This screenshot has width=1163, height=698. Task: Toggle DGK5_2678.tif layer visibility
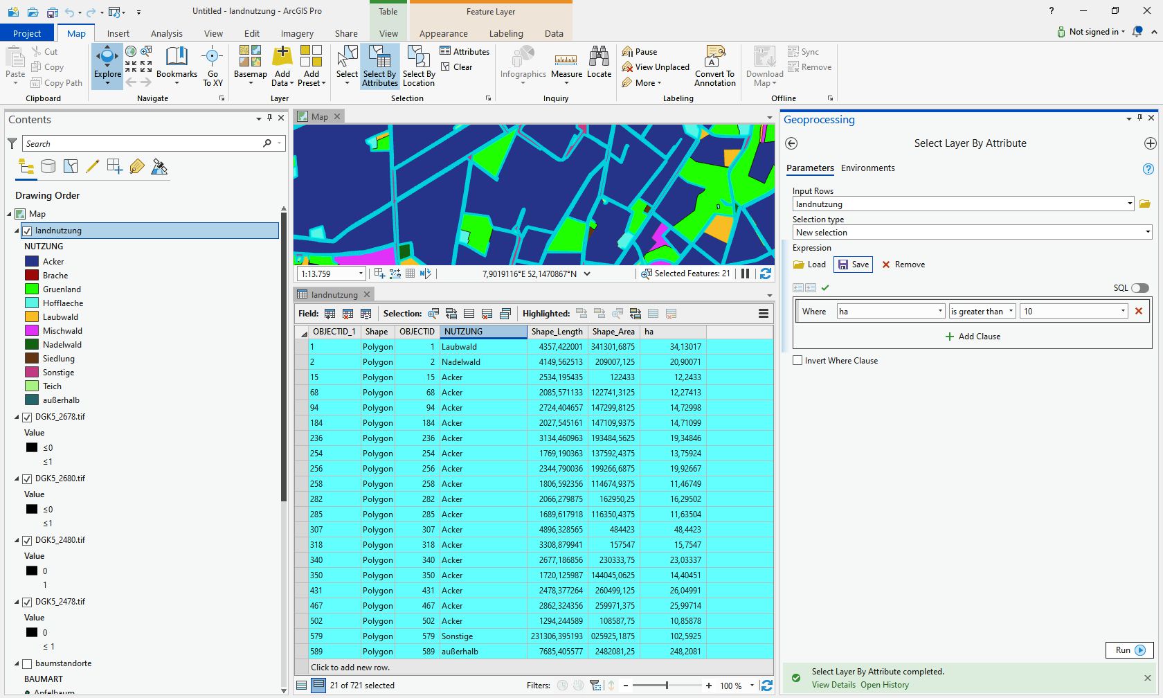click(x=27, y=418)
